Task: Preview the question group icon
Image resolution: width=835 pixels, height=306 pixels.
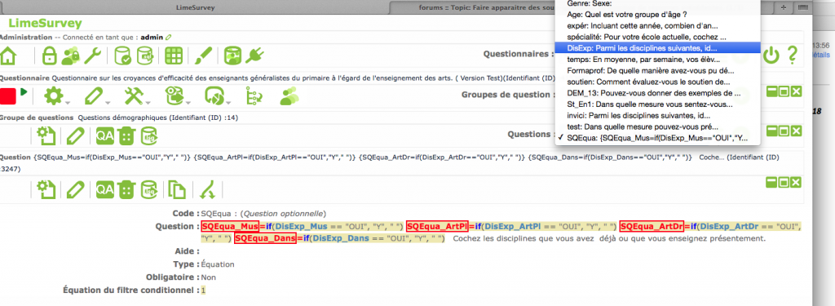Action: (x=46, y=137)
